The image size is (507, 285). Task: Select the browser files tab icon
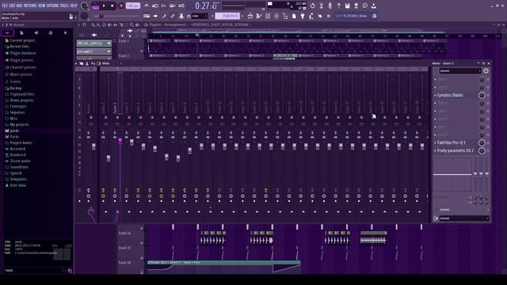point(21,32)
